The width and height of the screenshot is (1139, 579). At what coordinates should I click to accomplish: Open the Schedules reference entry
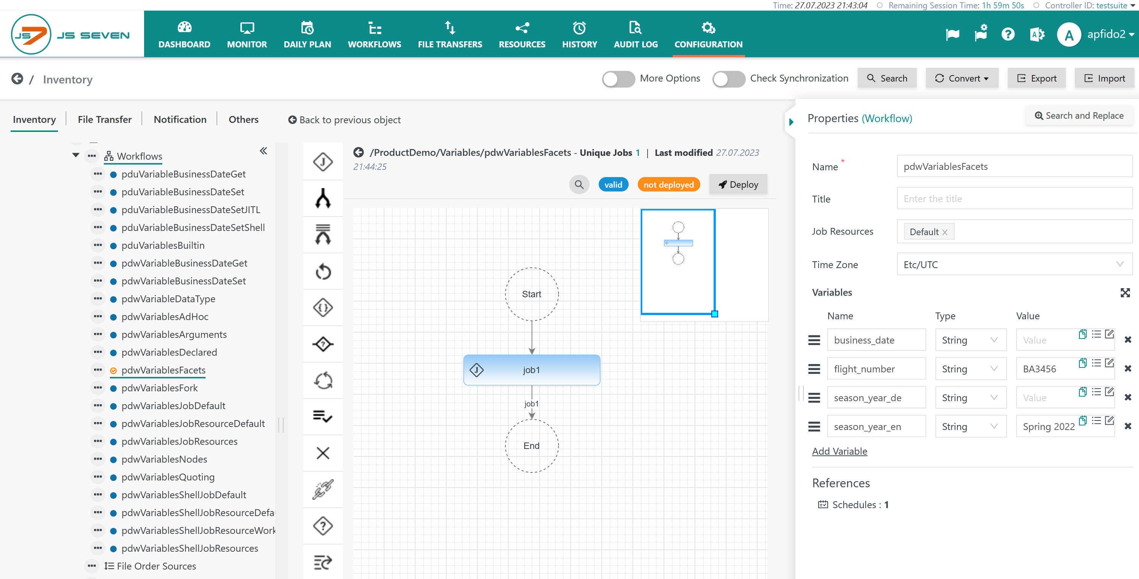click(853, 505)
